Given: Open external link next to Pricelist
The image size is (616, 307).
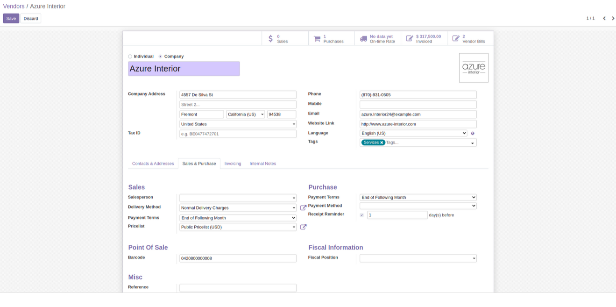Looking at the screenshot, I should point(303,227).
